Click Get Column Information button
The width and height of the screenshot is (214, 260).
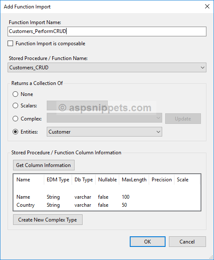(x=44, y=165)
